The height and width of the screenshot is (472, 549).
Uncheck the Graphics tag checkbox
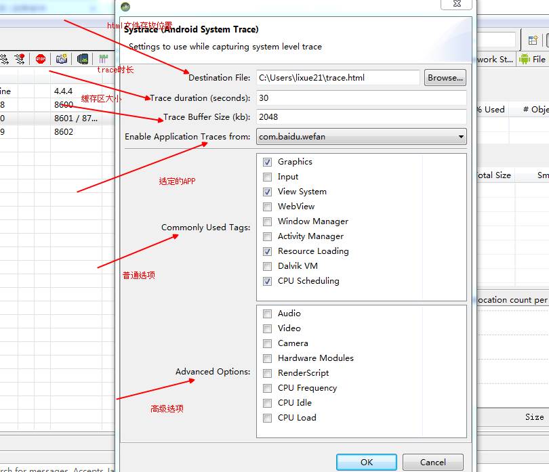[x=267, y=162]
